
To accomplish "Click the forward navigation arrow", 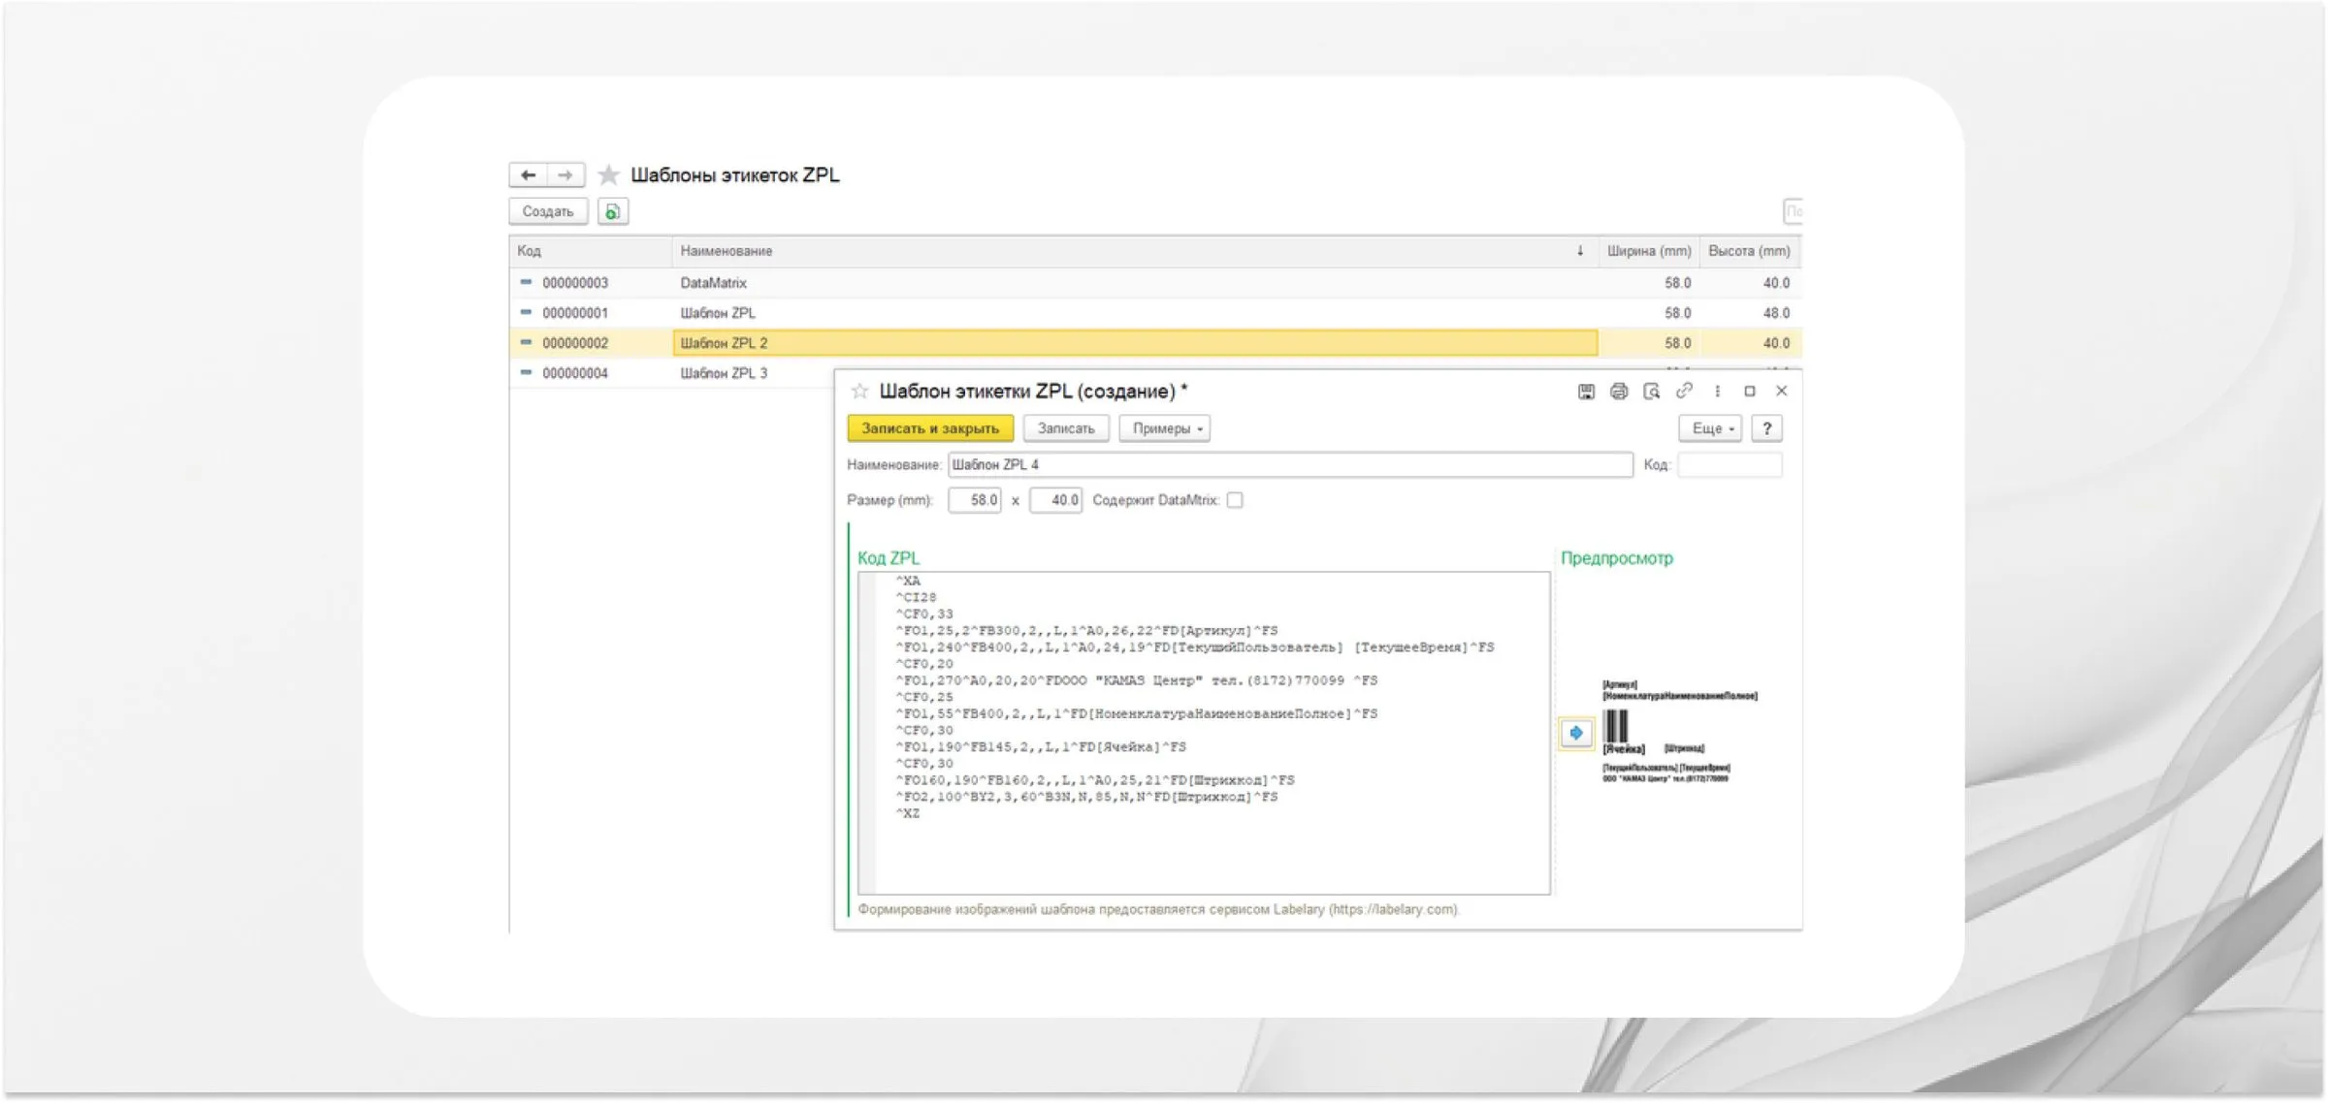I will point(566,175).
